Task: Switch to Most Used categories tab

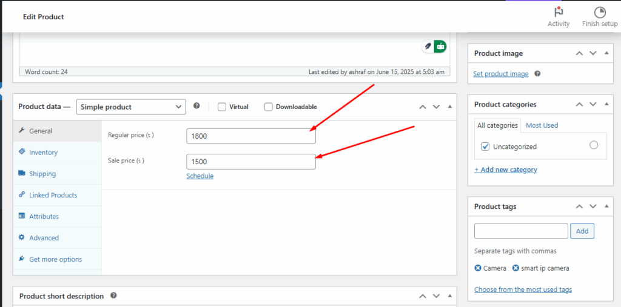Action: (542, 125)
